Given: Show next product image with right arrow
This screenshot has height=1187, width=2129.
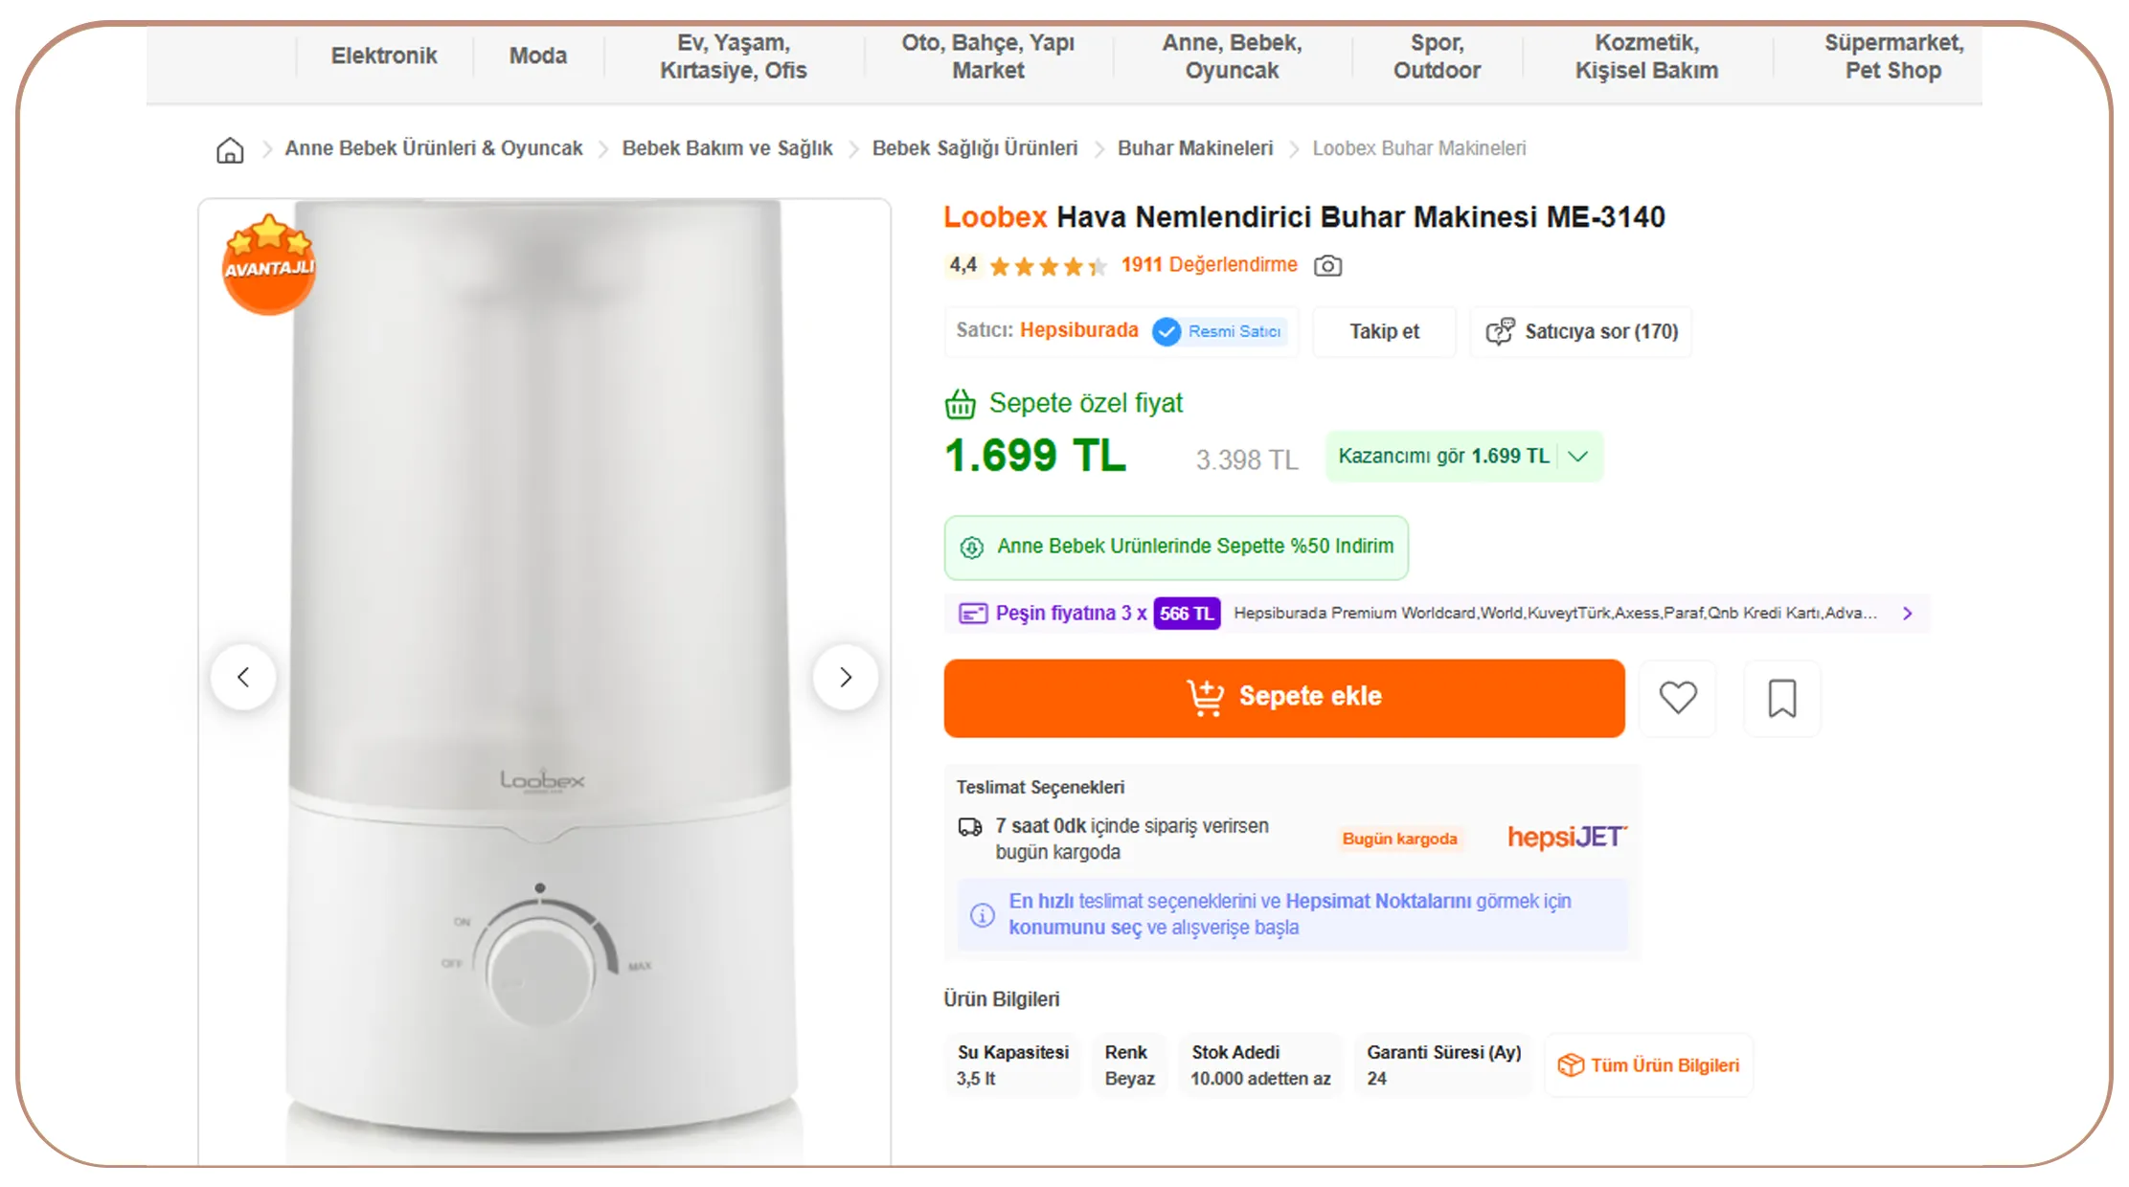Looking at the screenshot, I should (846, 678).
